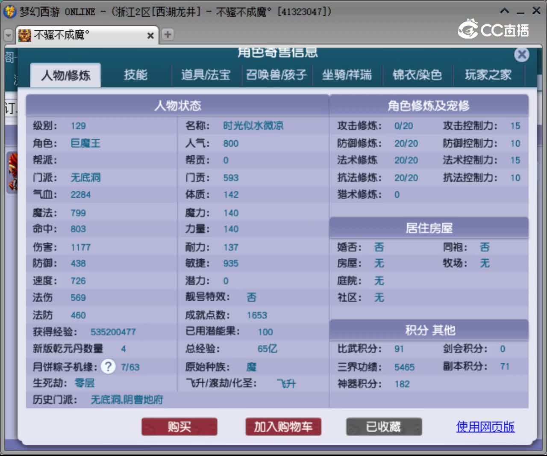The image size is (547, 456).
Task: Click the 成就点数 value 1653
Action: click(x=257, y=315)
